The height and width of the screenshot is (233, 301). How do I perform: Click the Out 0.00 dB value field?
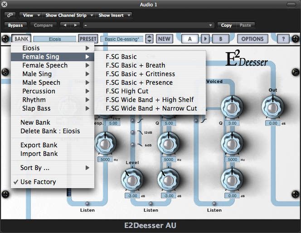(x=273, y=123)
